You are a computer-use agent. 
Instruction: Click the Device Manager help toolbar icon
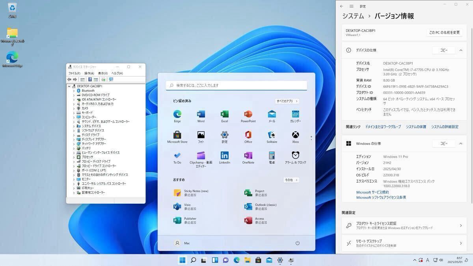(90, 80)
